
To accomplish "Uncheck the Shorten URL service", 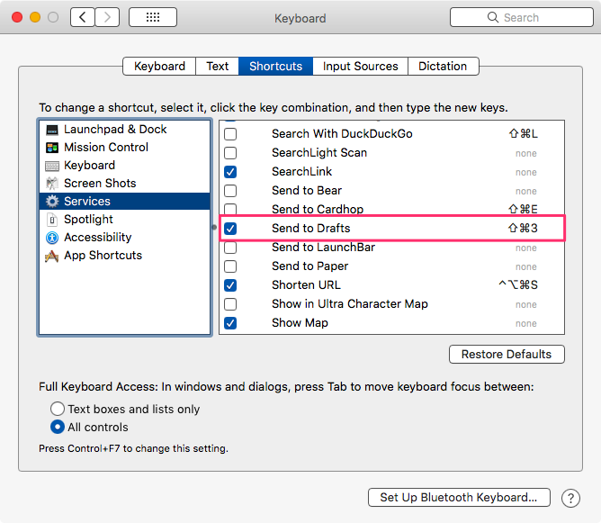I will 230,285.
